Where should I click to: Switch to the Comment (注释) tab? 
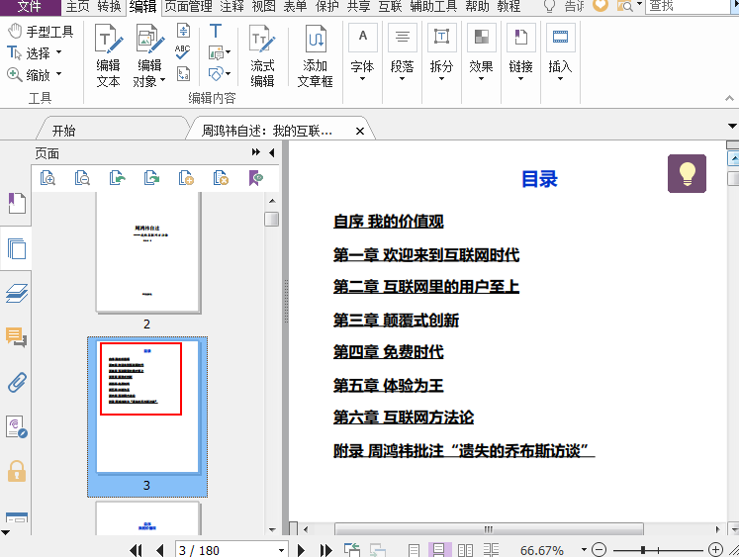tap(231, 7)
